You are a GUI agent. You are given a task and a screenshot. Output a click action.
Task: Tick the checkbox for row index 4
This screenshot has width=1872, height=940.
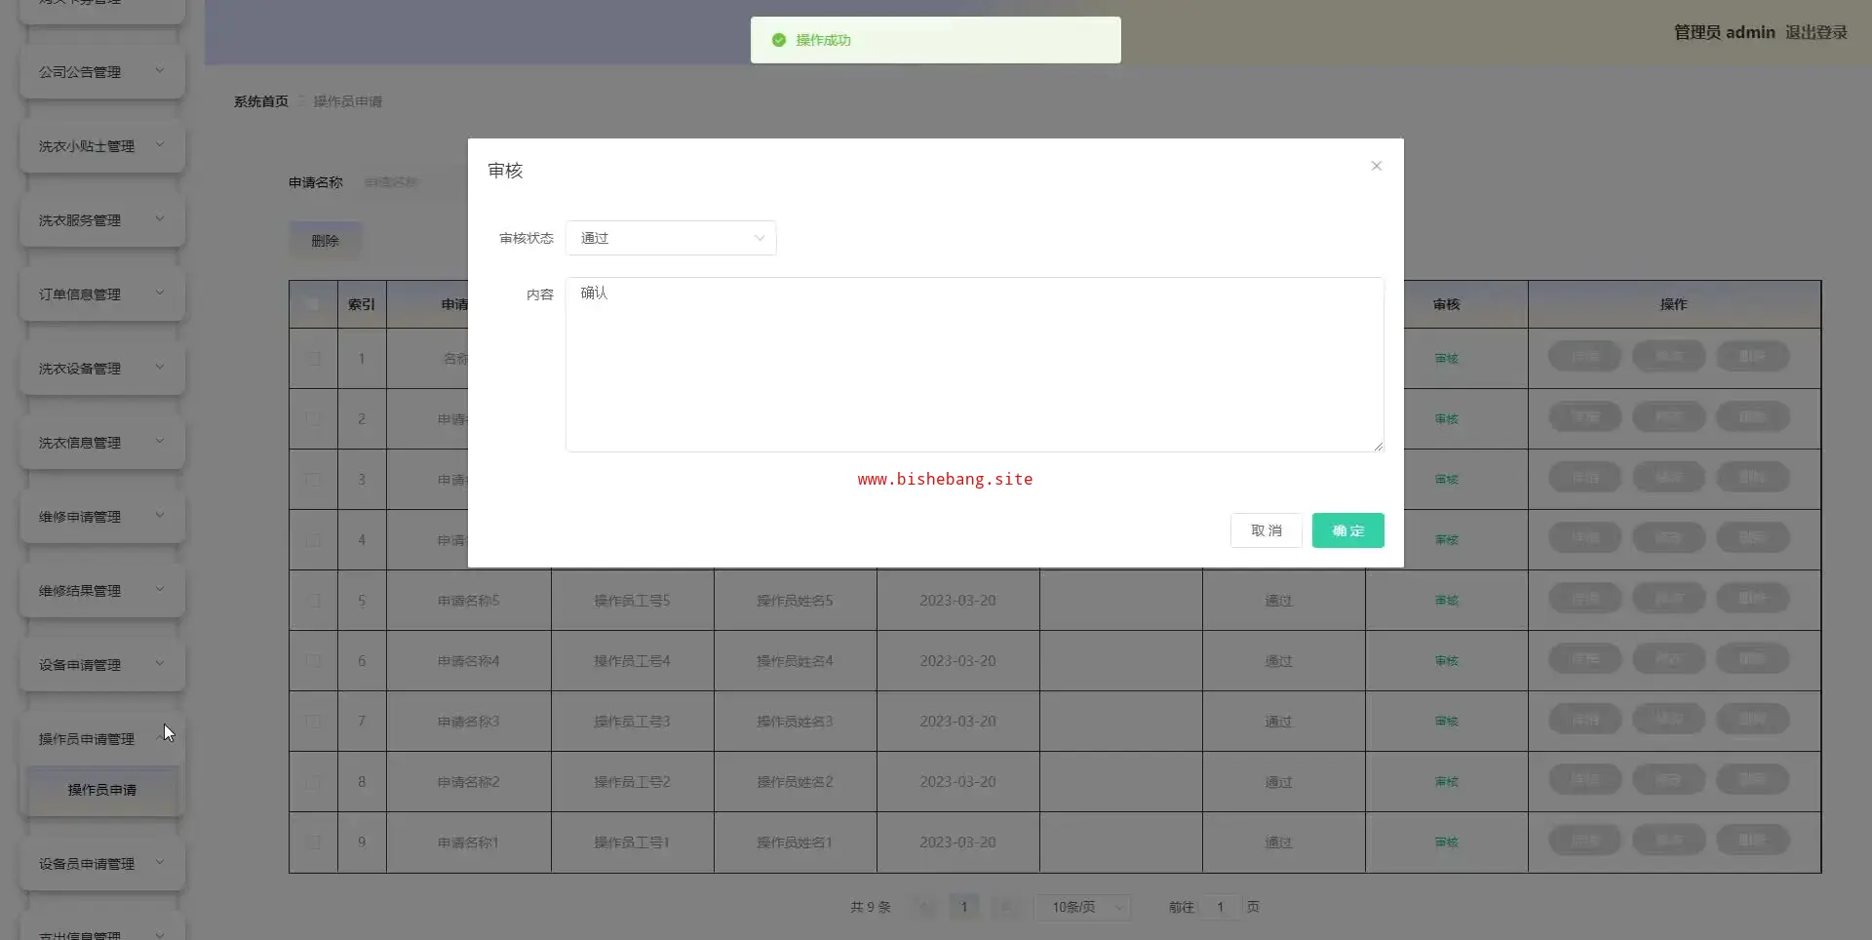click(x=313, y=540)
